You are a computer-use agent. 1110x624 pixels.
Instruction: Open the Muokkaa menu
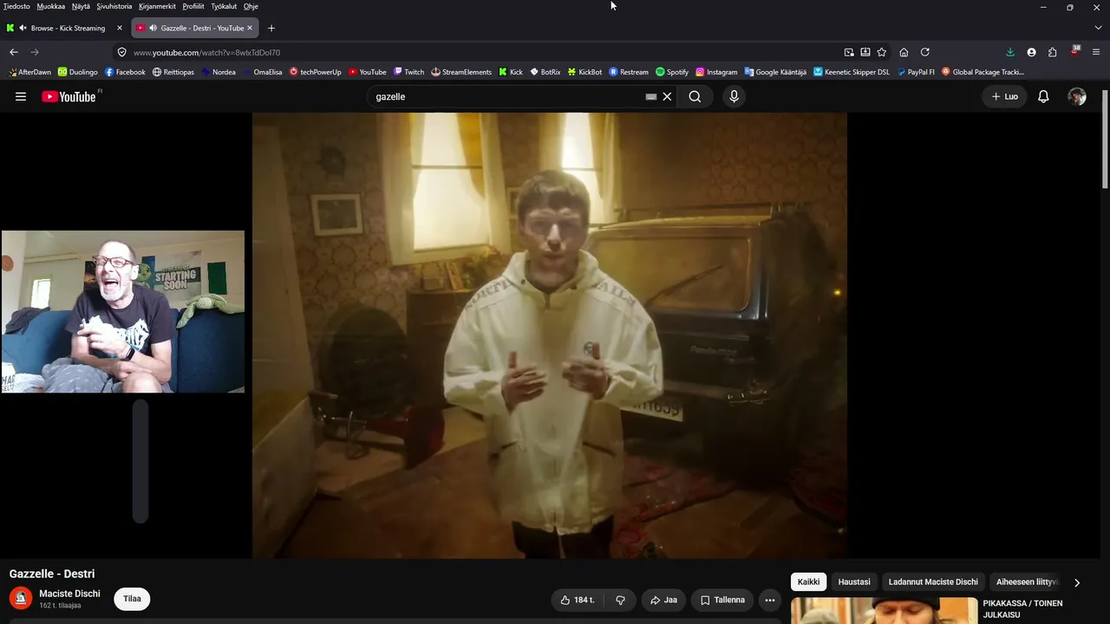[51, 6]
